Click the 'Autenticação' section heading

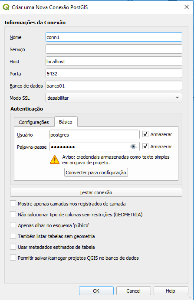(x=26, y=109)
